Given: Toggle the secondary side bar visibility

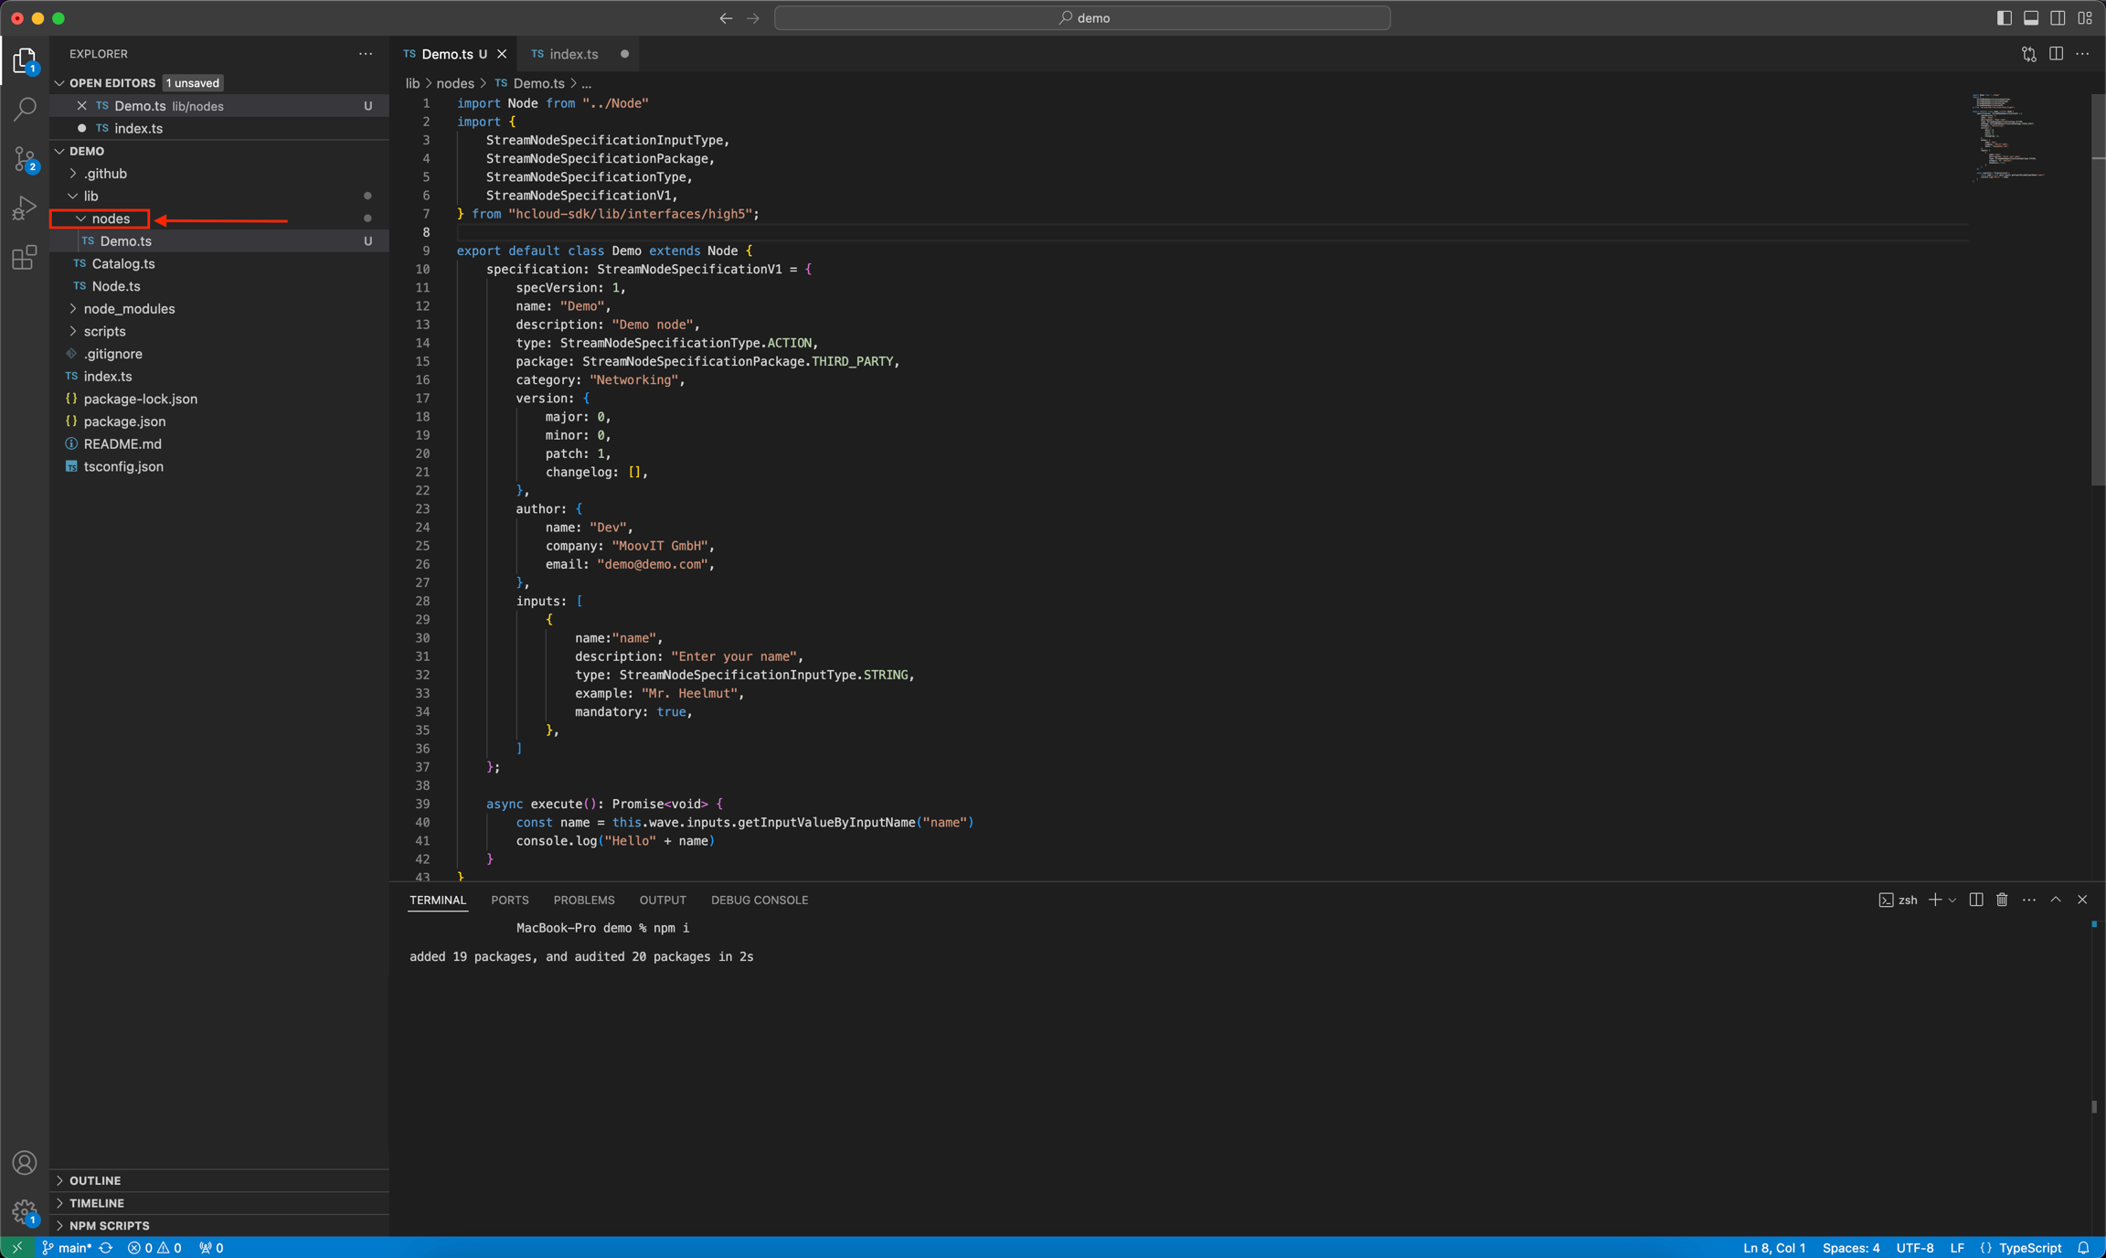Looking at the screenshot, I should point(2058,18).
